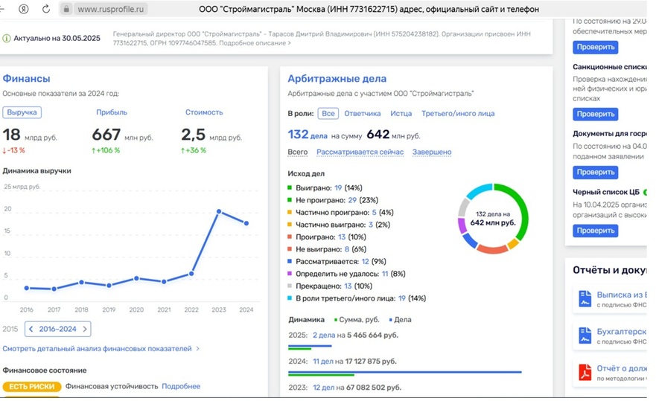Screen dimensions: 656x401
Task: Open Определить не удалось 11 link
Action: pyautogui.click(x=385, y=275)
